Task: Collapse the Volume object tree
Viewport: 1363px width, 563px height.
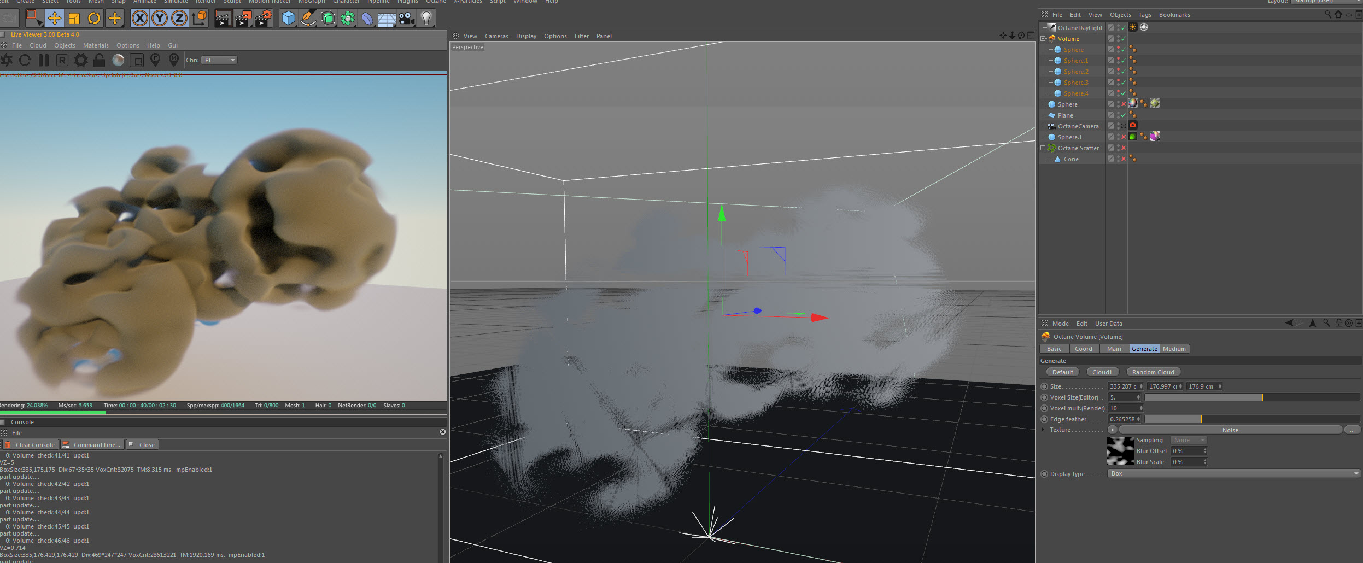Action: (1043, 39)
